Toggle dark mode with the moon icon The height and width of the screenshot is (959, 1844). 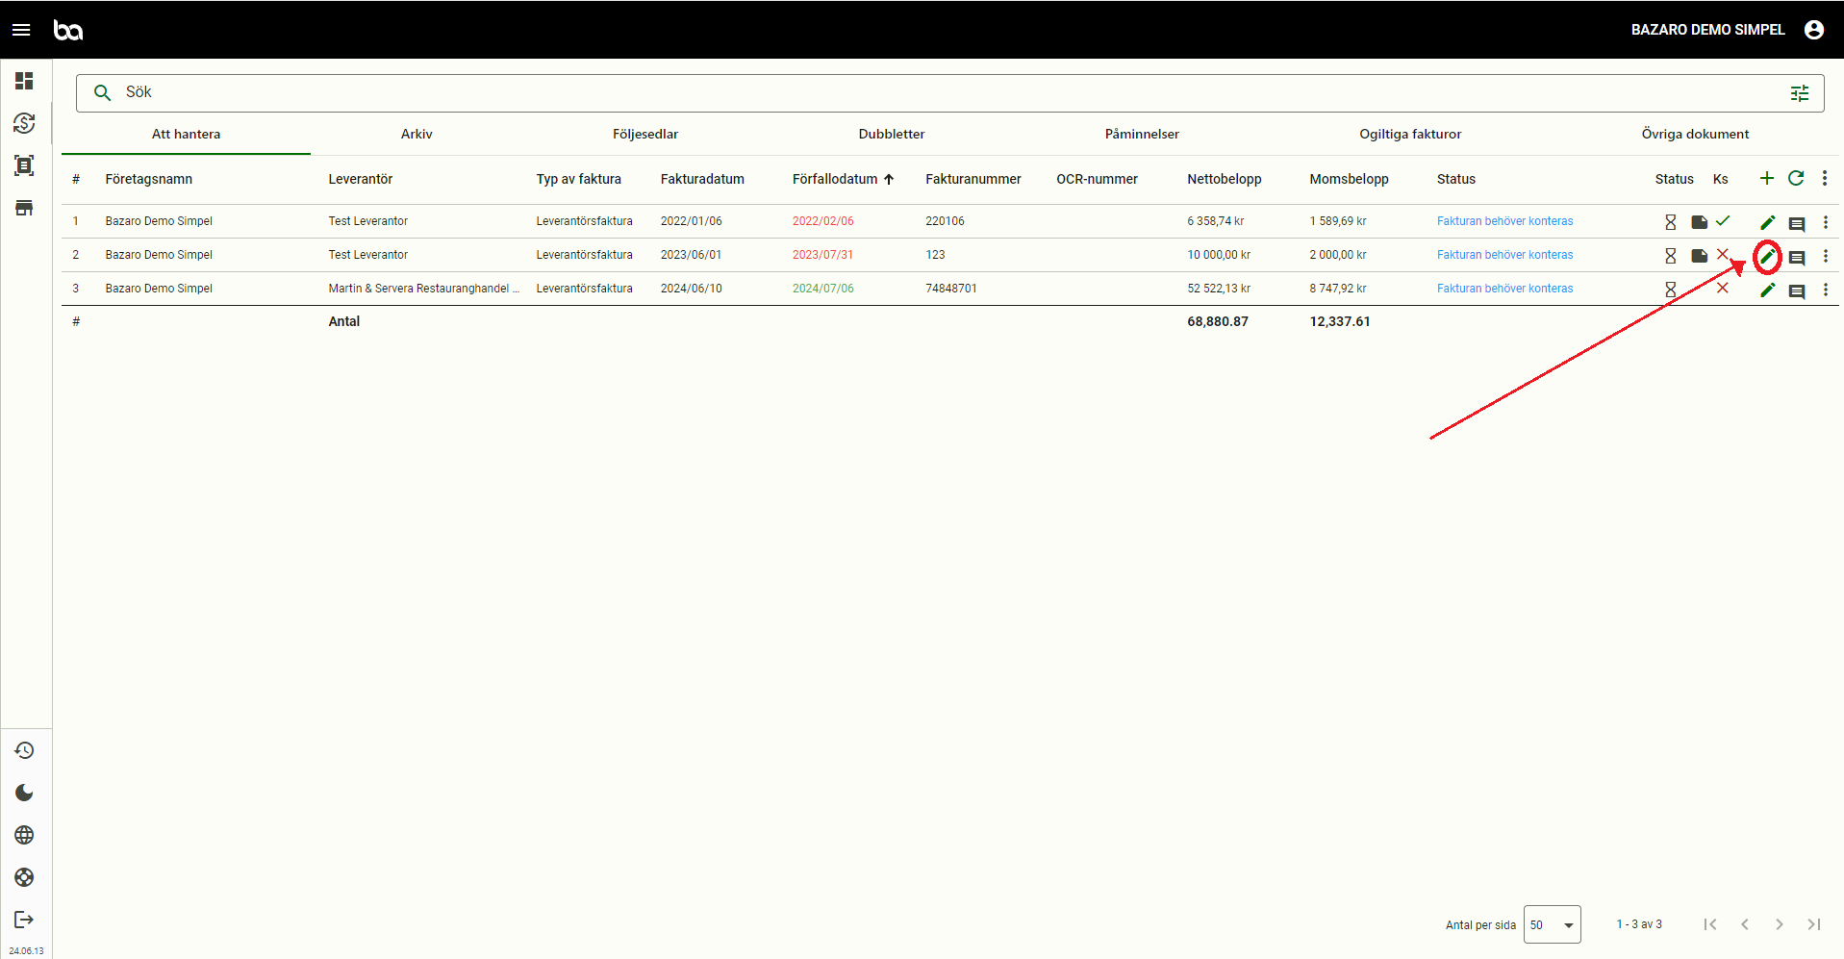(x=24, y=793)
